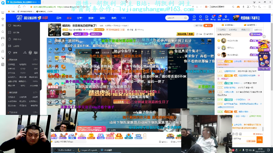Open the 鱼吧 nav item
273x153 pixels.
point(114,18)
